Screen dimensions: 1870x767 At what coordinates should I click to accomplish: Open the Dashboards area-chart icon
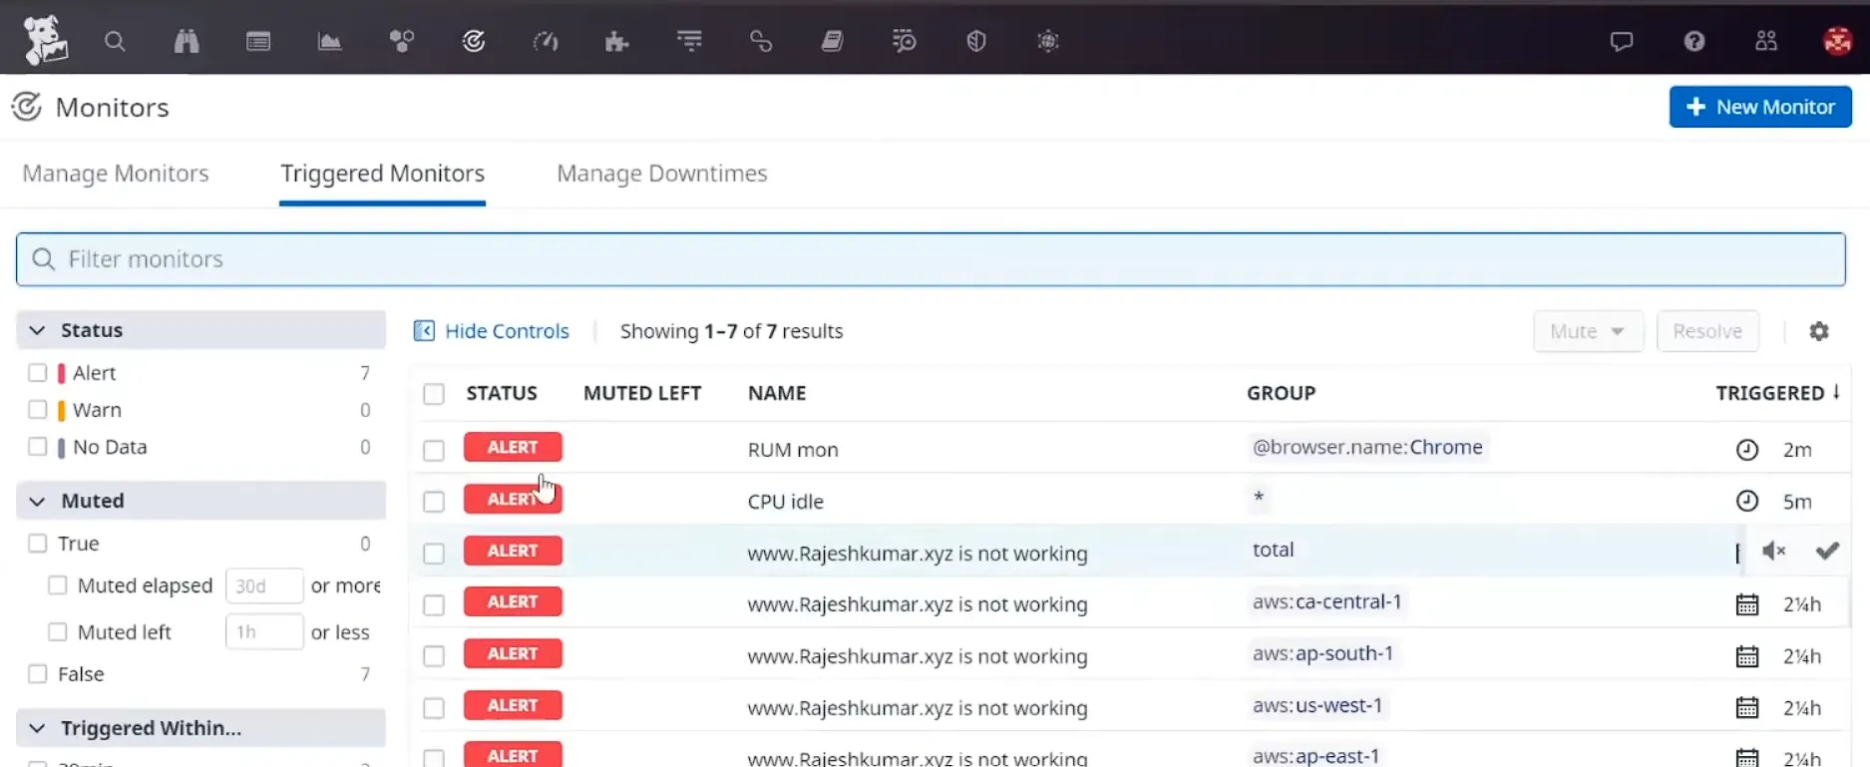click(329, 41)
